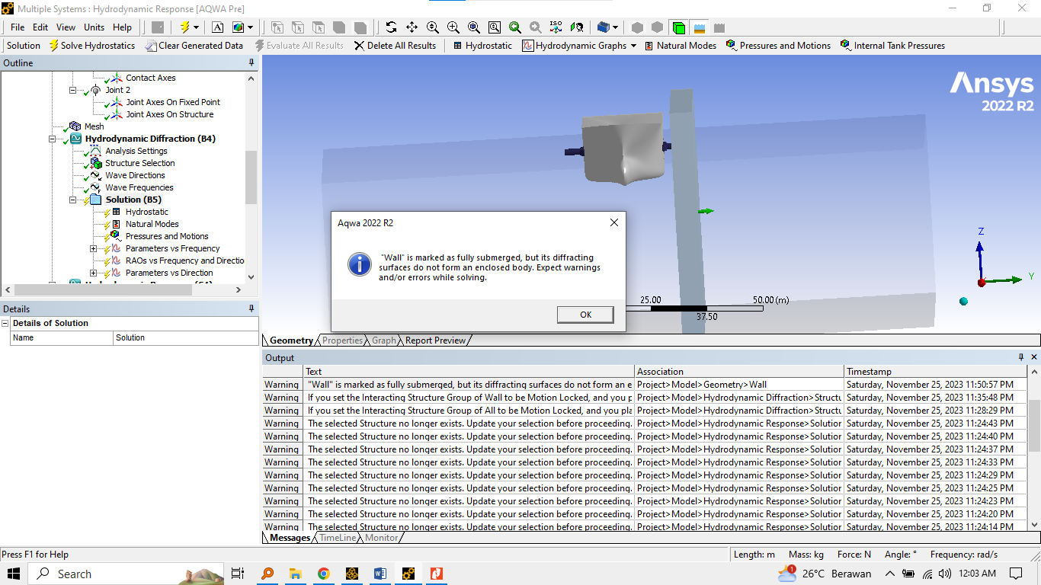This screenshot has width=1041, height=585.
Task: Open the Help menu
Action: [122, 27]
